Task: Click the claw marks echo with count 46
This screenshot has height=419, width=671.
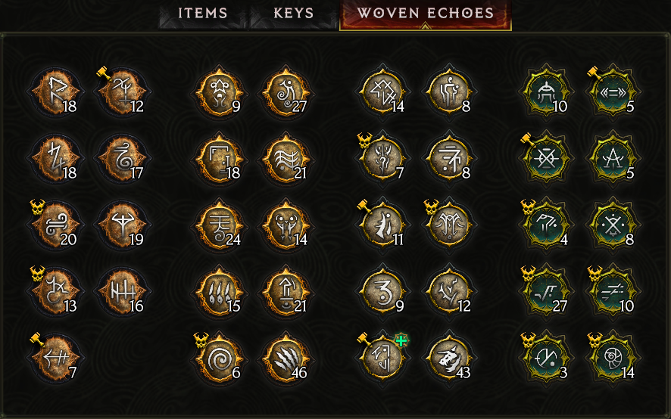Action: 286,358
